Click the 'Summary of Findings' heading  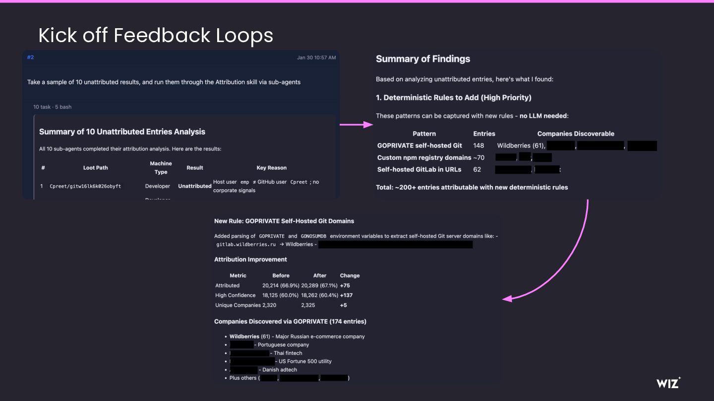pos(423,59)
